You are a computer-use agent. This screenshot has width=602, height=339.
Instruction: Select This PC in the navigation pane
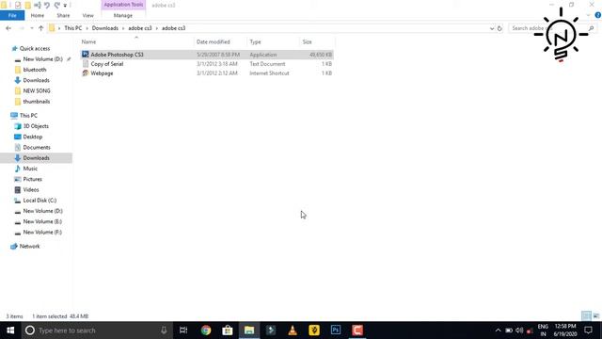point(28,115)
